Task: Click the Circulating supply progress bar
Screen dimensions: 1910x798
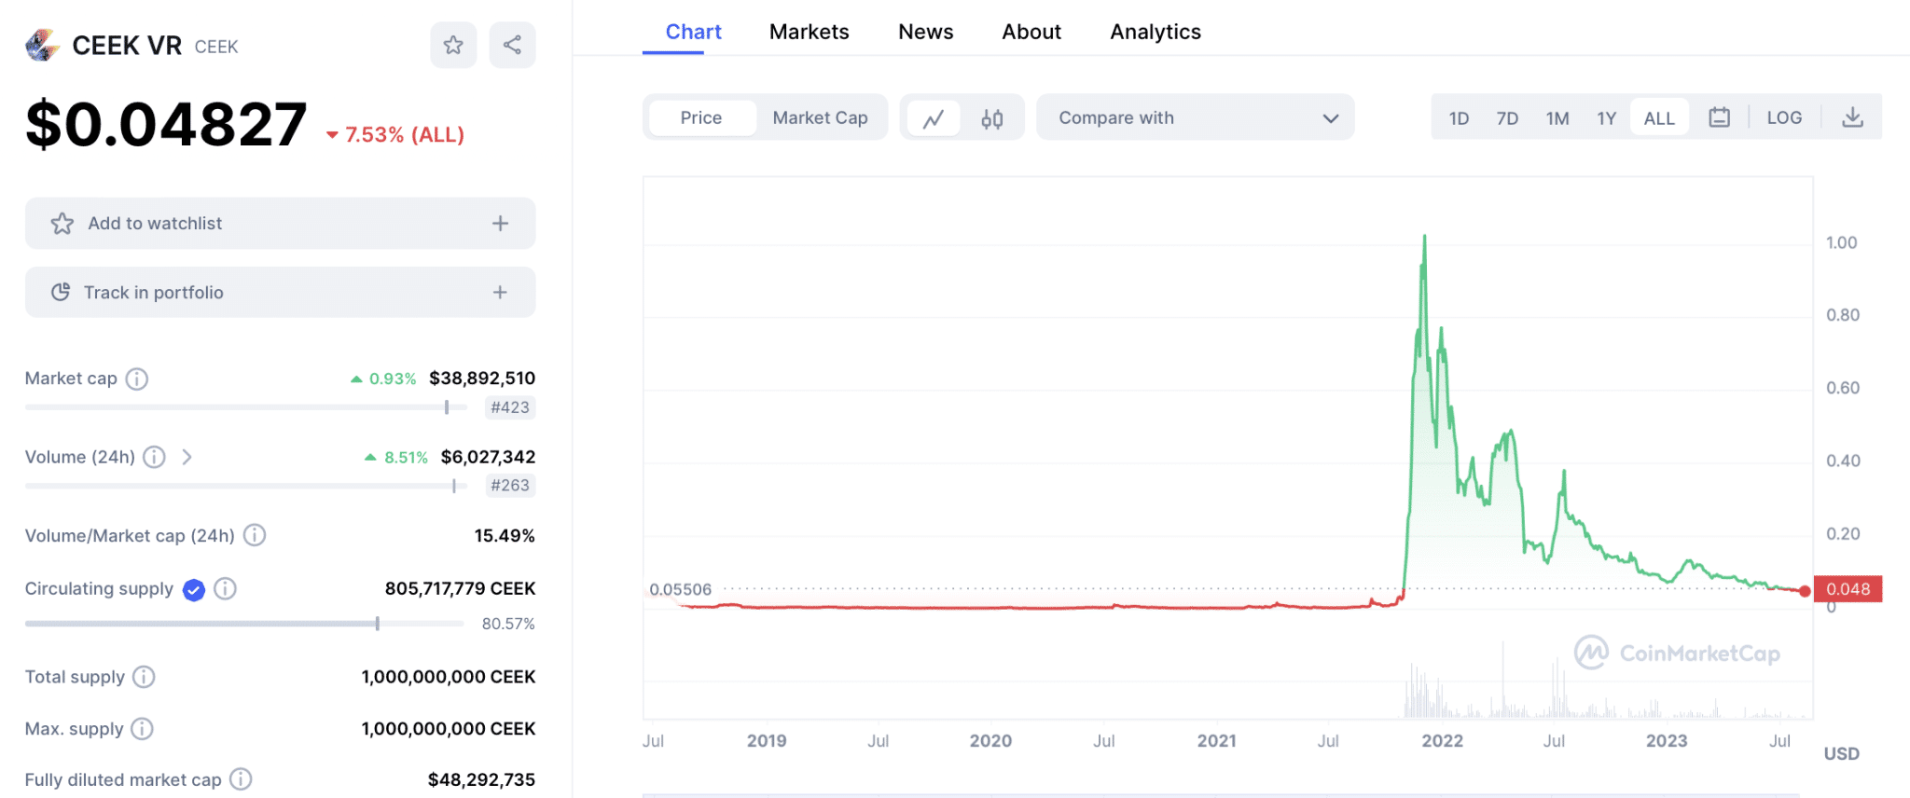Action: pos(244,624)
